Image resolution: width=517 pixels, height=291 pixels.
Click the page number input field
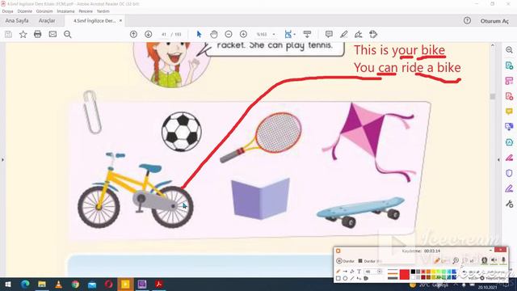164,34
